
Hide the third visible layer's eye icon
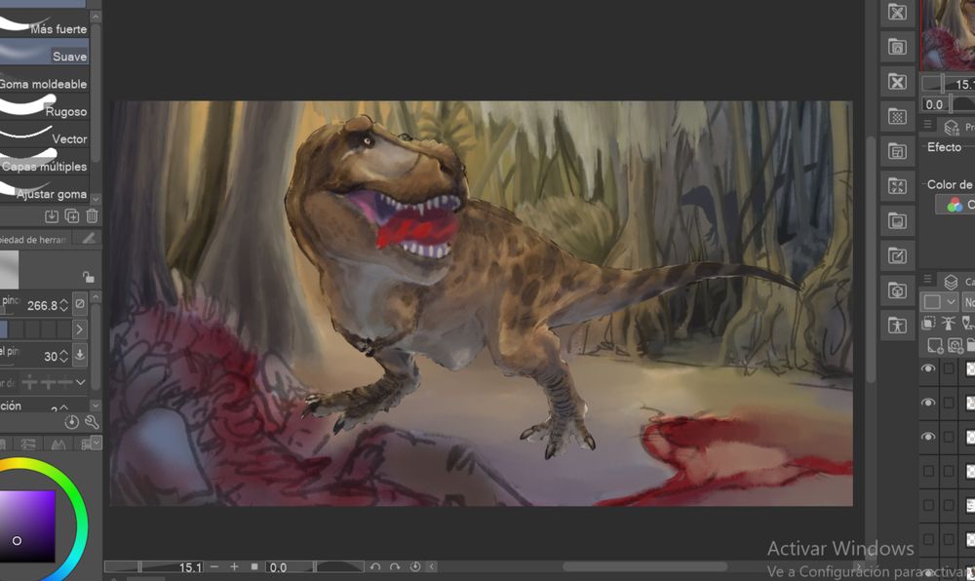[x=928, y=437]
